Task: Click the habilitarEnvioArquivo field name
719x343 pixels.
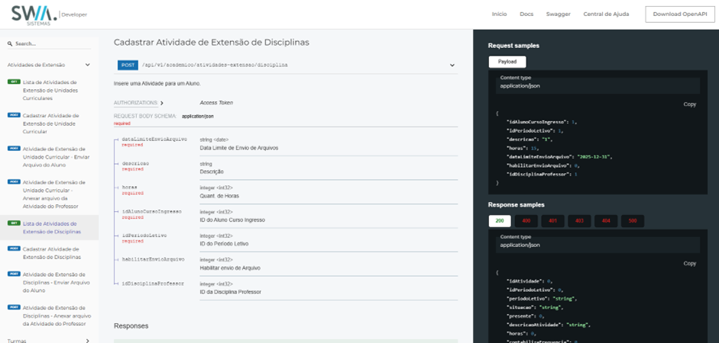Action: [153, 259]
